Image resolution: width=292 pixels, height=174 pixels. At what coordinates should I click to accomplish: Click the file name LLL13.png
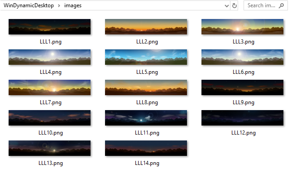(51, 163)
